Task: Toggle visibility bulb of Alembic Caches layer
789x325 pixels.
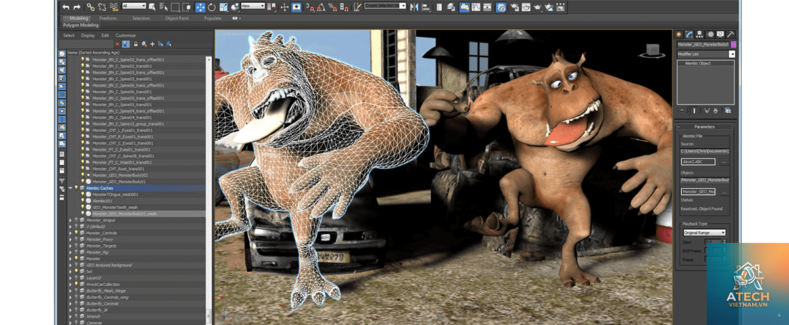Action: 76,188
